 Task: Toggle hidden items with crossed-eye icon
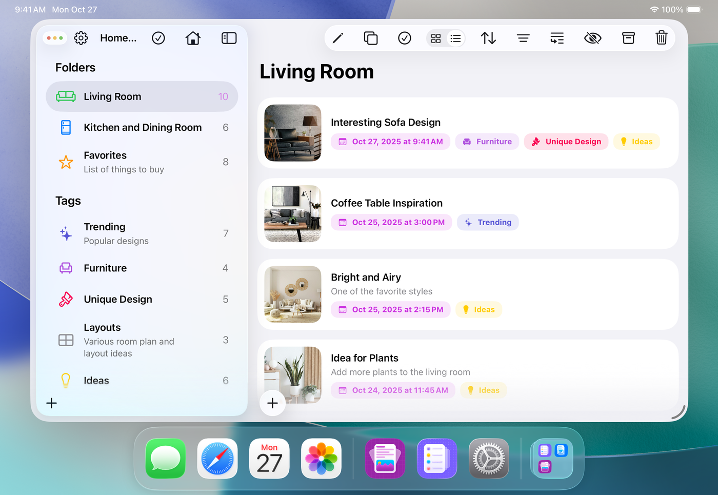[x=592, y=38]
